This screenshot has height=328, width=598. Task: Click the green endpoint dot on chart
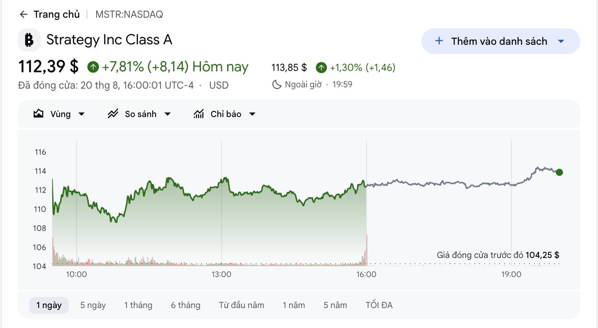[559, 172]
